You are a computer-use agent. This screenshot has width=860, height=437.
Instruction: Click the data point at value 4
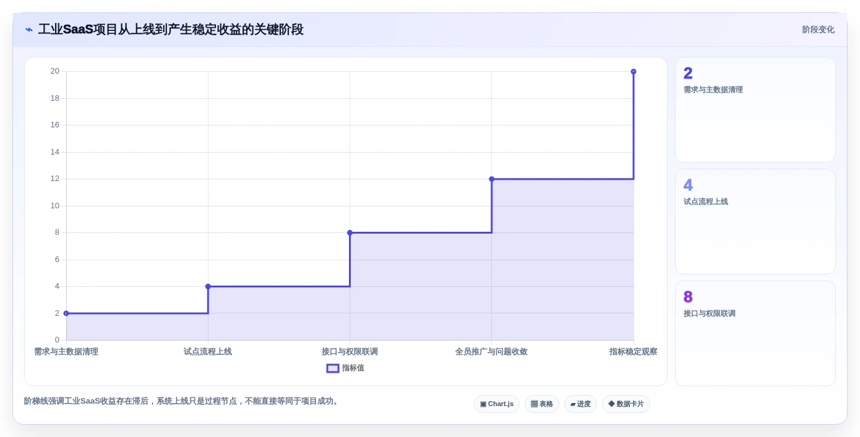coord(208,286)
